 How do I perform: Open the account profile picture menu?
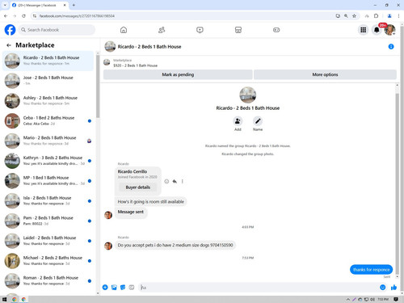pyautogui.click(x=389, y=30)
